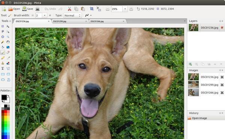Screen dimensions: 225x139
Task: Print the image with the printer icon
Action: point(37,9)
